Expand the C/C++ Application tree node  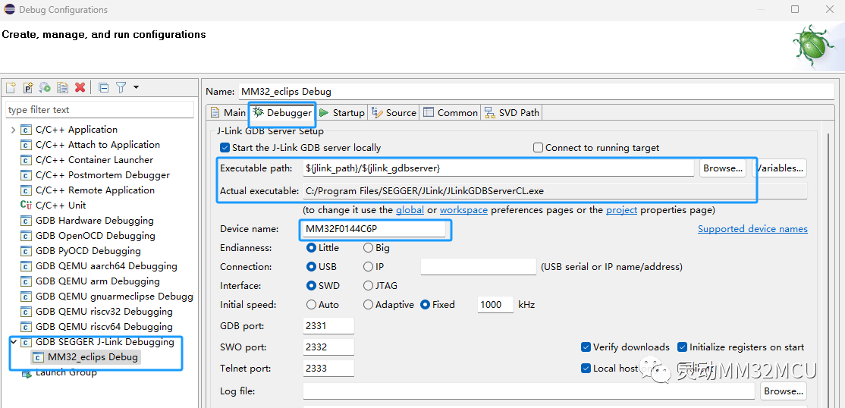pyautogui.click(x=14, y=130)
